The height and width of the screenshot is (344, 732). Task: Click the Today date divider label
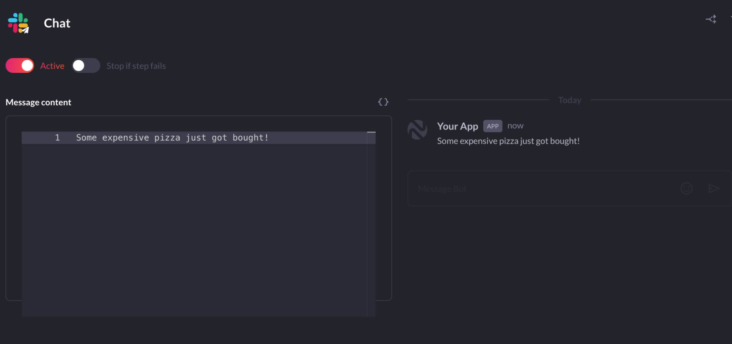point(570,100)
